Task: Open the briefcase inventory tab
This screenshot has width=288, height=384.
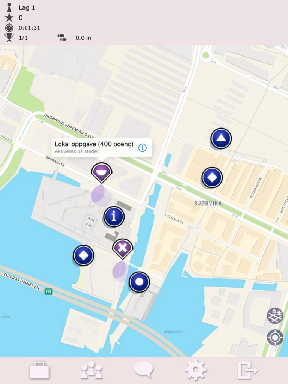Action: click(x=39, y=370)
